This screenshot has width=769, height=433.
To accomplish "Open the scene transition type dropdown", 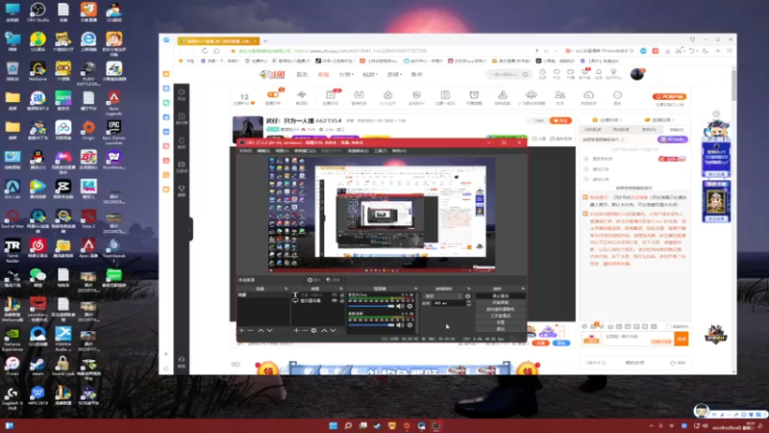I will coord(443,296).
